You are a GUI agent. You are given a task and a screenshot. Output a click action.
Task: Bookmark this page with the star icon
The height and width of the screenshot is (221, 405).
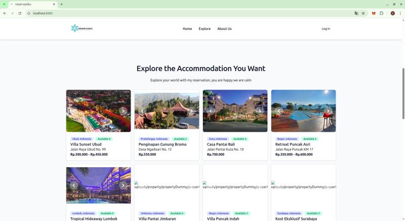point(363,13)
